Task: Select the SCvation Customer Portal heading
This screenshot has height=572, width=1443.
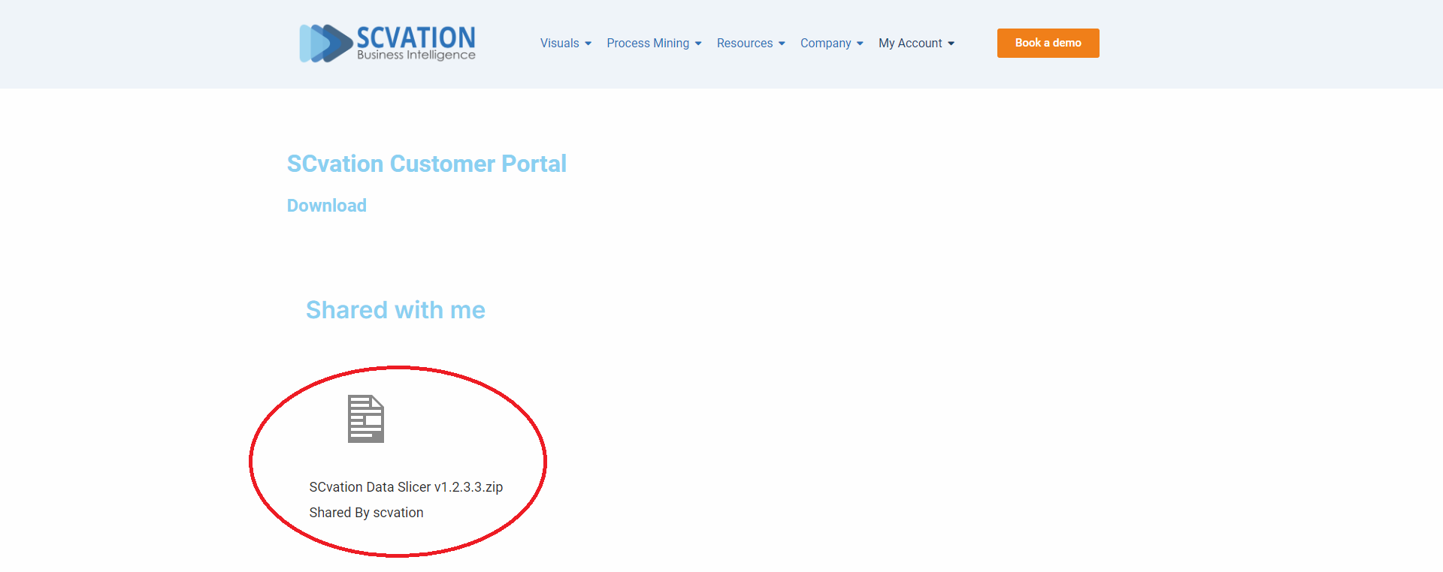Action: click(x=427, y=164)
